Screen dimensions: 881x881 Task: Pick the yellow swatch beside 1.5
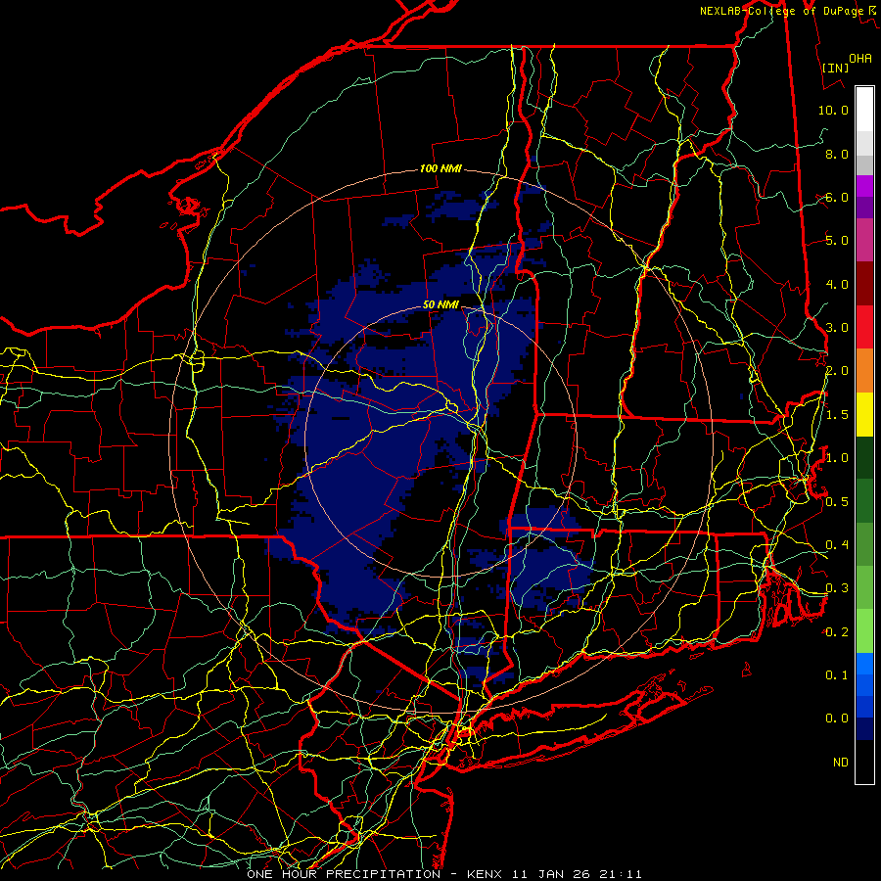point(864,414)
